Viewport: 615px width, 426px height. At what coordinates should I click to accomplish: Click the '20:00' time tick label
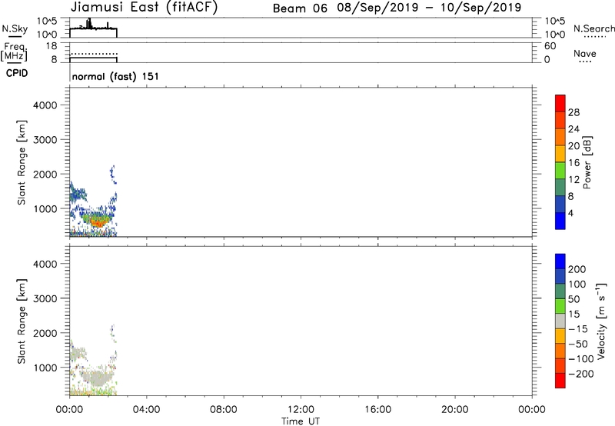click(454, 410)
